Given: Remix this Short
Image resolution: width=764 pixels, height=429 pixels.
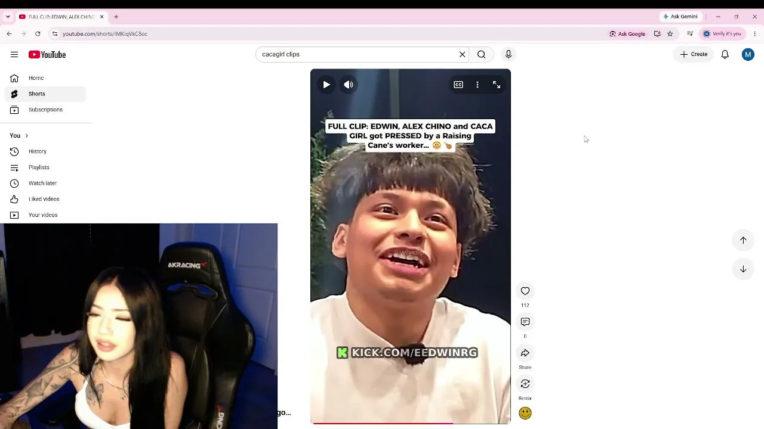Looking at the screenshot, I should pos(525,384).
